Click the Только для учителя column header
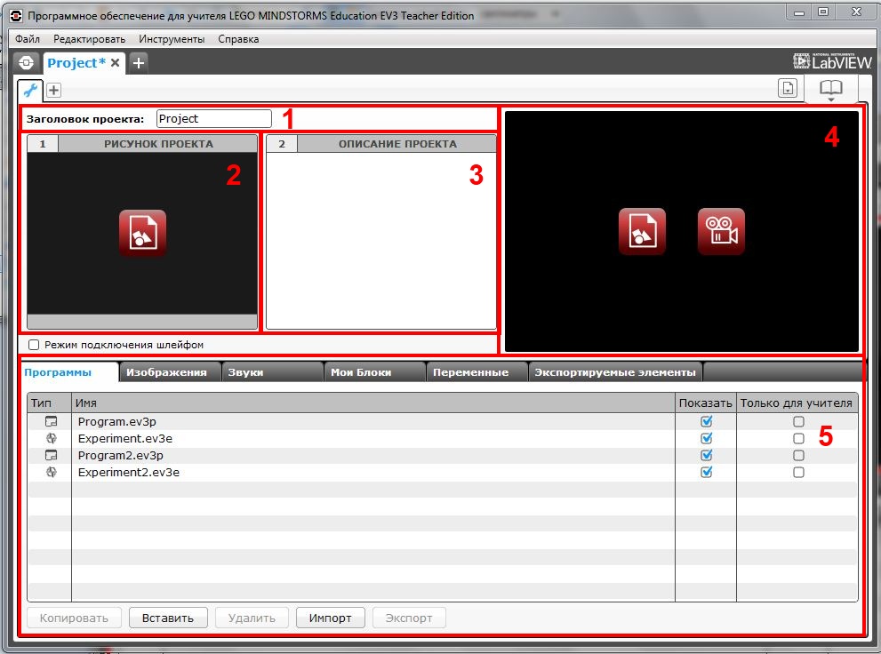 coord(797,403)
